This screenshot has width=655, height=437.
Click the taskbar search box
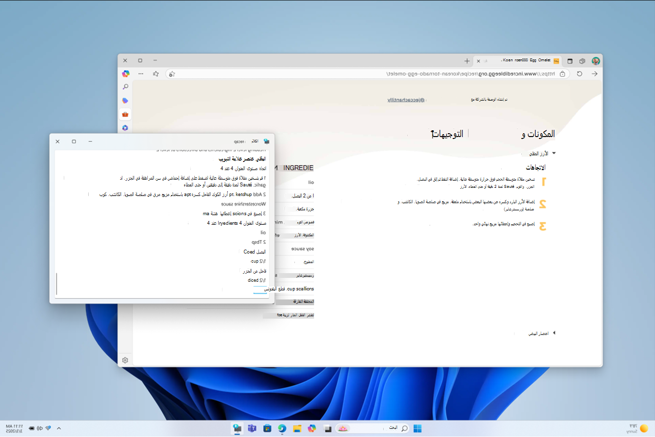373,428
